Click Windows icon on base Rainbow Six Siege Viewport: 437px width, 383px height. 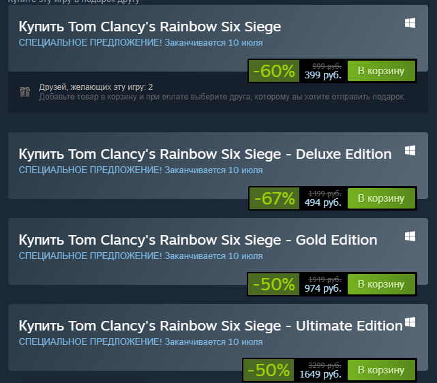[410, 23]
